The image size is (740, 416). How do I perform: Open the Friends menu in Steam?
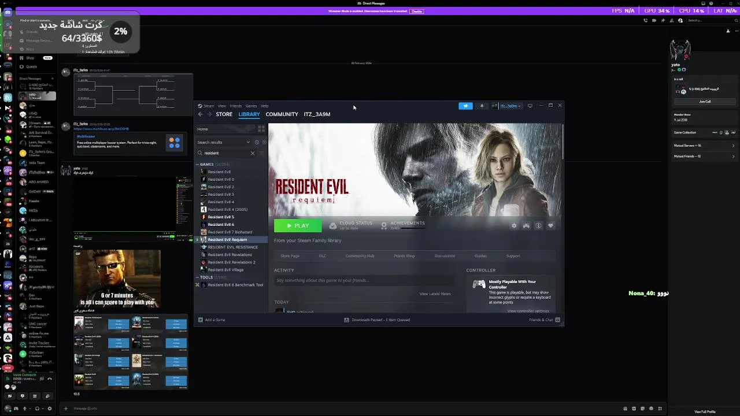point(236,106)
